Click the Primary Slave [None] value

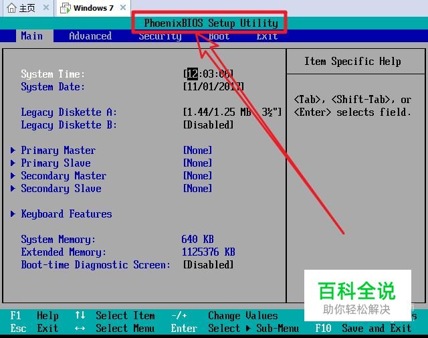click(x=198, y=163)
